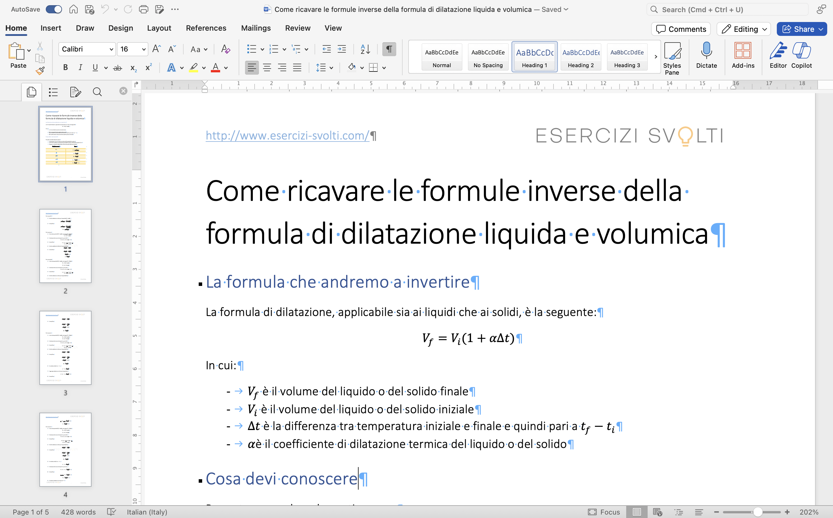833x518 pixels.
Task: Apply highlight color to text
Action: (194, 67)
